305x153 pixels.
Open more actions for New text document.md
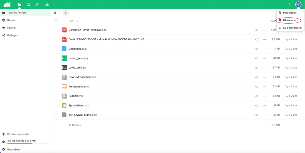[x=265, y=77]
